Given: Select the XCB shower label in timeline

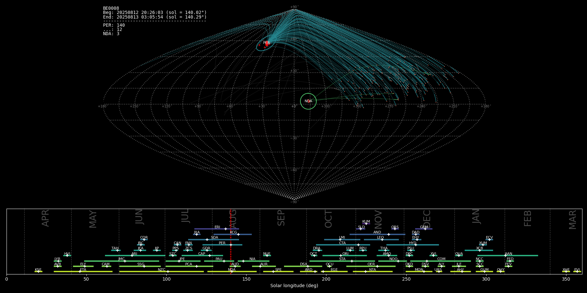Looking at the screenshot, I should coord(479,248).
